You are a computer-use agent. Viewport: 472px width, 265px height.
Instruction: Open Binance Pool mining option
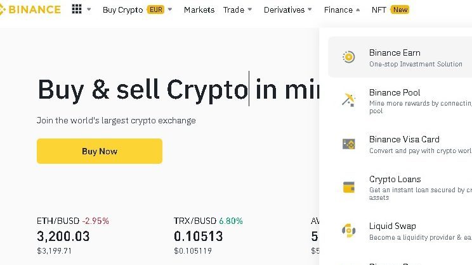(395, 93)
